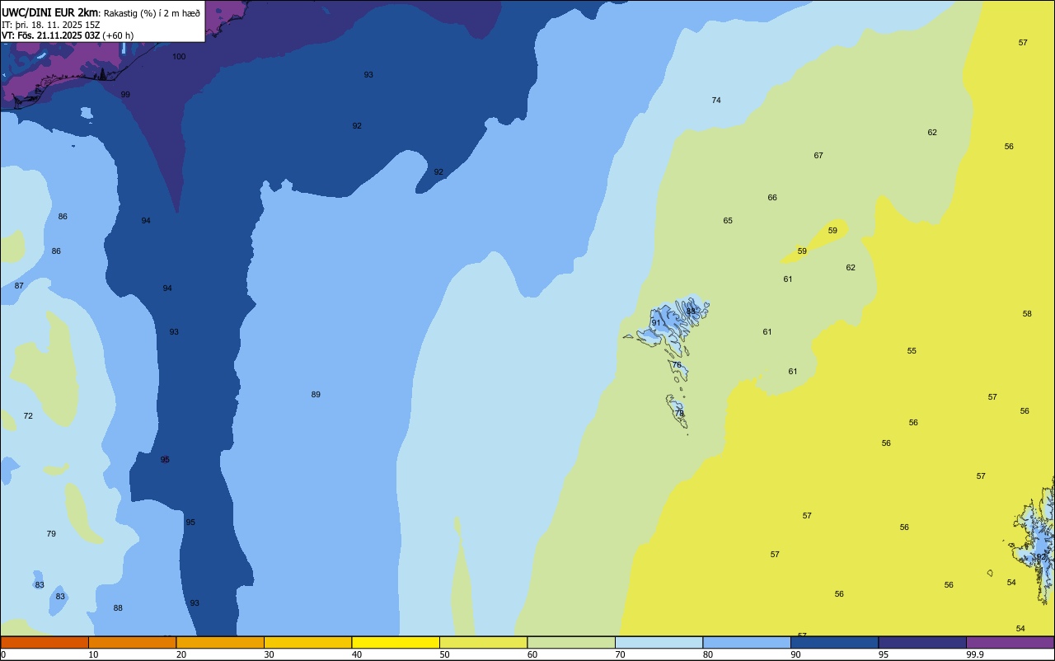Click the '79' humidity value on the map

51,533
